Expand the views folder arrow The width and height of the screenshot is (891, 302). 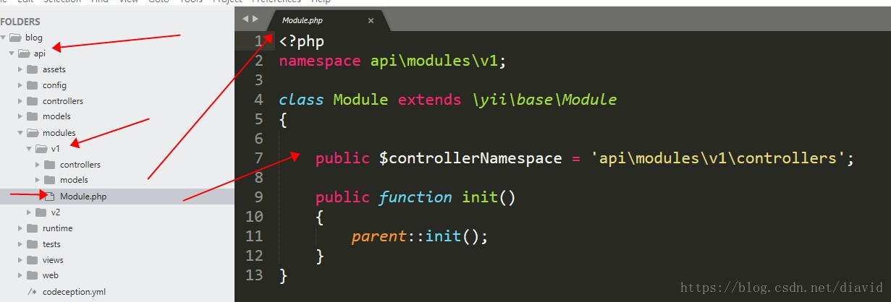[20, 260]
